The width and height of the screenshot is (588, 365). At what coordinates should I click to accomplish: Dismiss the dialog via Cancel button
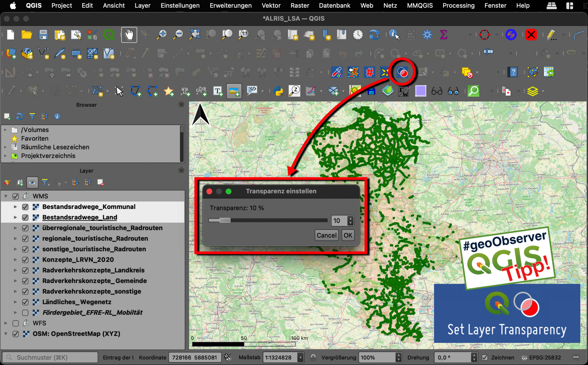tap(326, 235)
